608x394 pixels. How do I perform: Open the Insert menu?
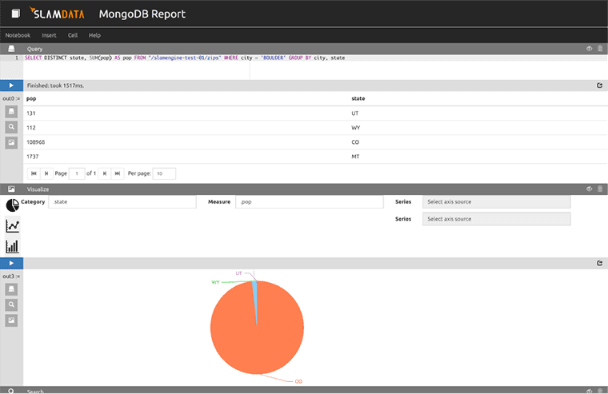[49, 35]
